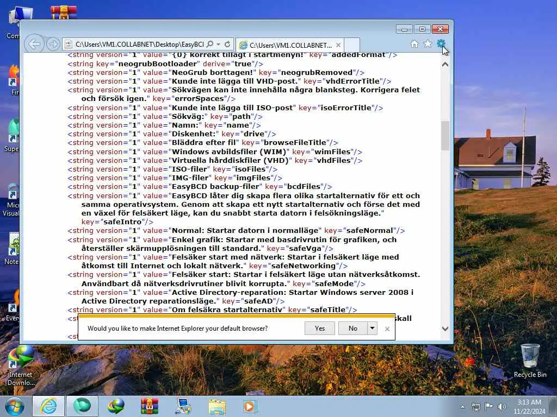Select the Internet Download desktop shortcut
Screen dimensions: 557x417
point(21,366)
